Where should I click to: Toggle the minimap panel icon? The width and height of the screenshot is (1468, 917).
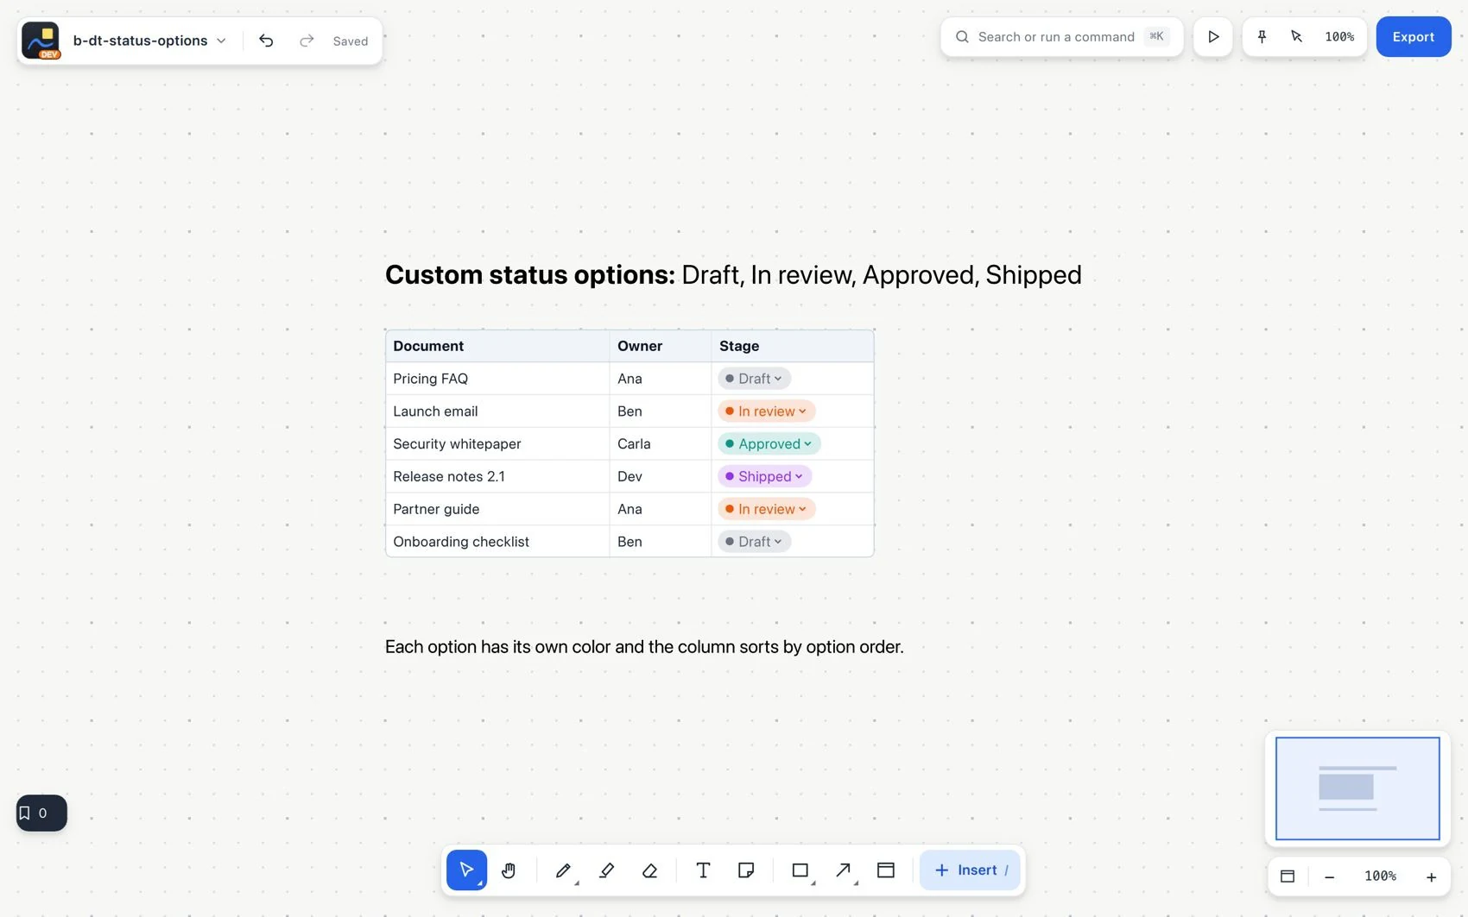(1288, 876)
